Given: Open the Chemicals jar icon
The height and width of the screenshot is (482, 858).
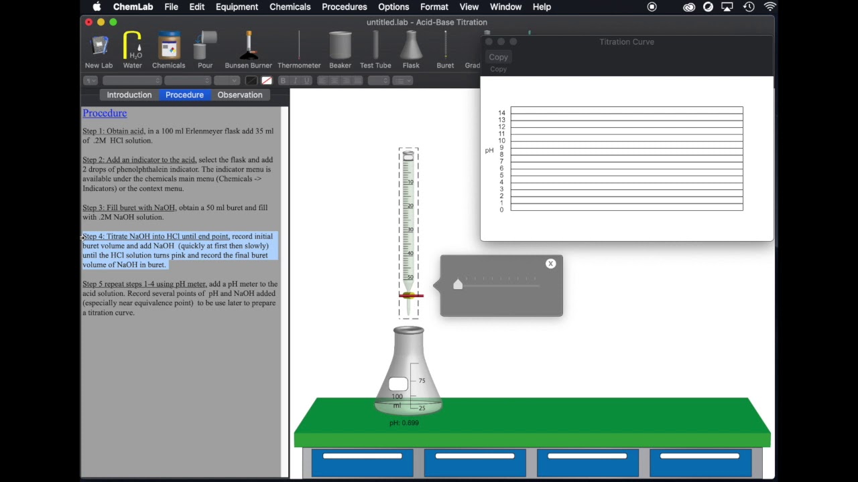Looking at the screenshot, I should click(x=168, y=50).
